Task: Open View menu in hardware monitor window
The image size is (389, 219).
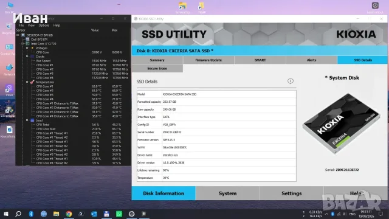Action: (31, 26)
